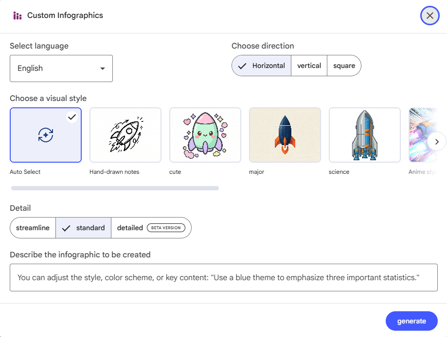447x337 pixels.
Task: Close the Custom Infographics dialog
Action: click(x=429, y=16)
